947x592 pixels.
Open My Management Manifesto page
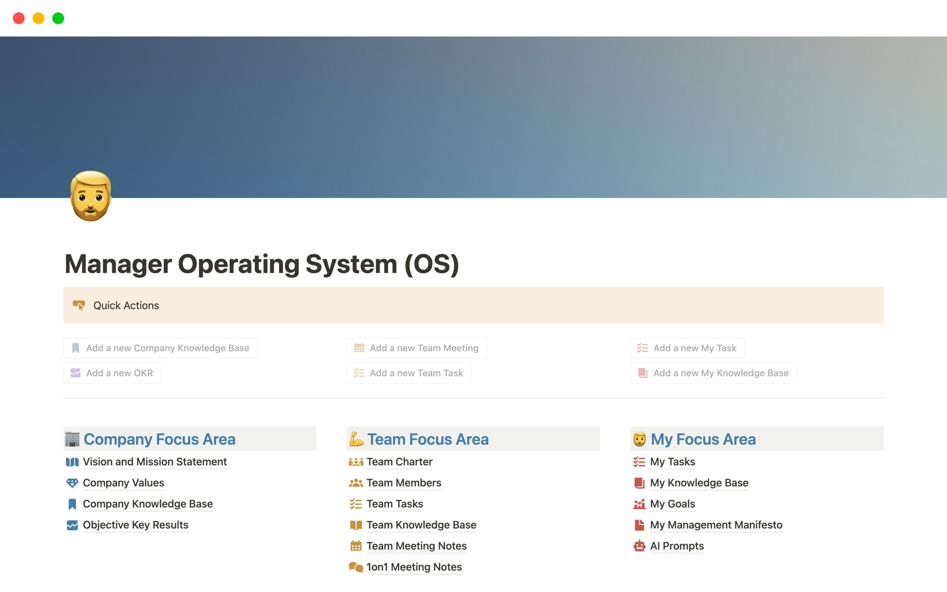point(716,525)
